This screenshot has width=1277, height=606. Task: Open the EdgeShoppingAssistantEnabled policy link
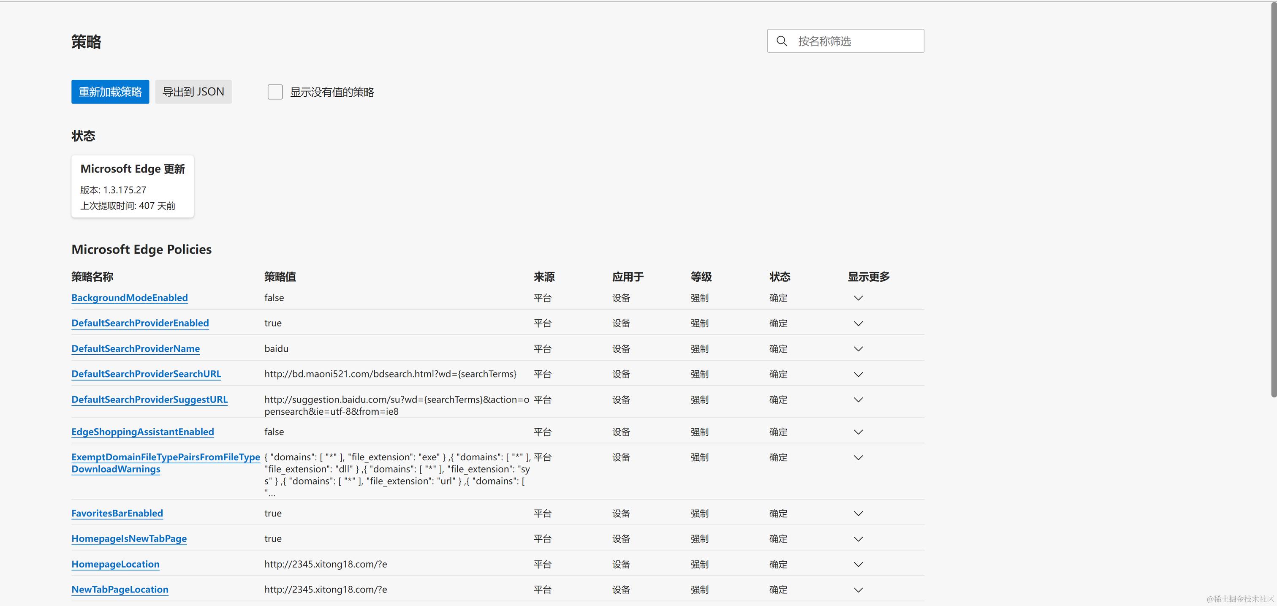[x=142, y=432]
